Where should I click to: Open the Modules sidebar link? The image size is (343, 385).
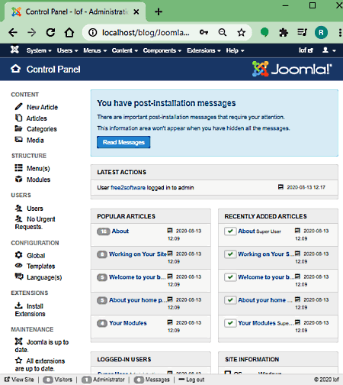coord(38,180)
